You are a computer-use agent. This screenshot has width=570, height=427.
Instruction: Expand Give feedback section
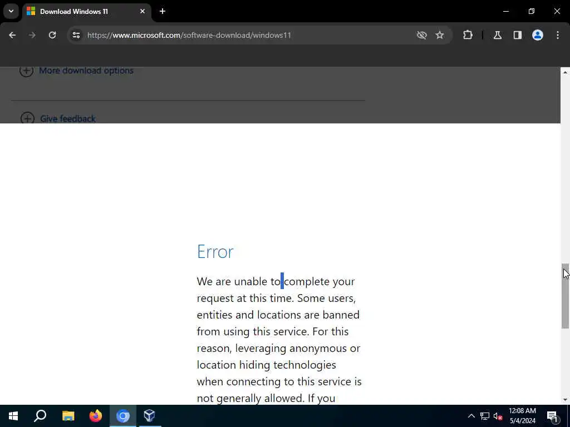[x=58, y=118]
